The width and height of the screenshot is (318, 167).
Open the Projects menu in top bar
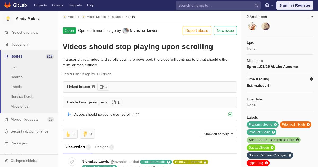[40, 5]
